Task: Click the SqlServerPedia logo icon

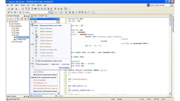Action: 148,5
